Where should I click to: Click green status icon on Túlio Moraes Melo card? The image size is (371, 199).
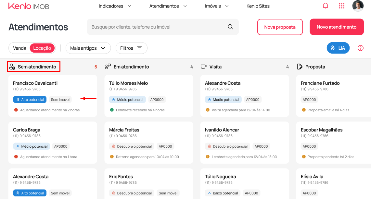point(112,110)
